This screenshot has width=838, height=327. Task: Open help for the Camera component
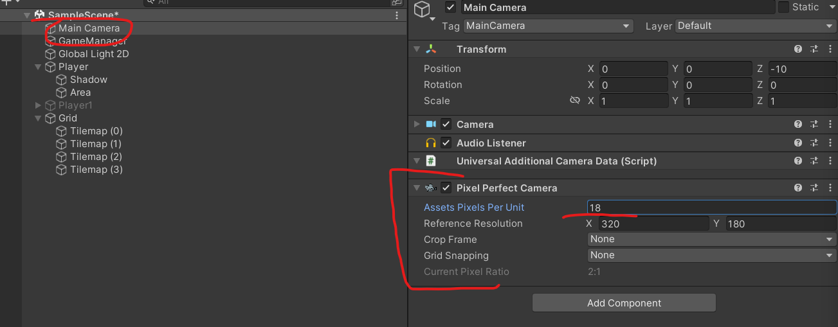tap(797, 125)
